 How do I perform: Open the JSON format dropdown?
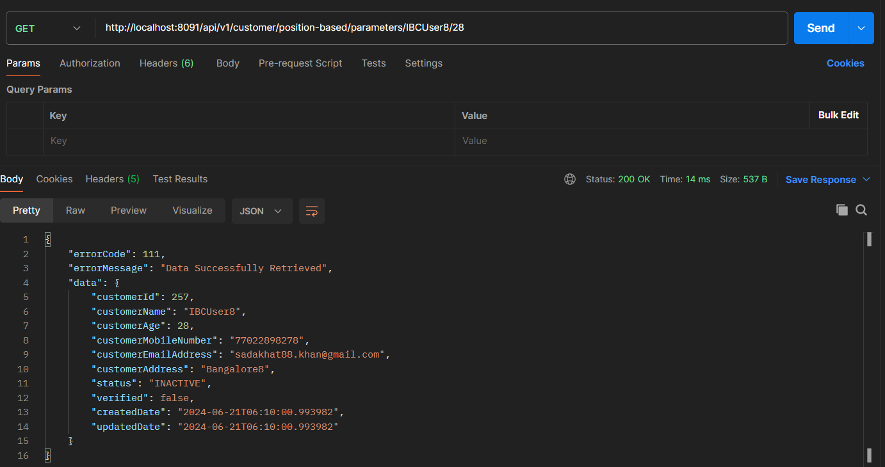(261, 211)
